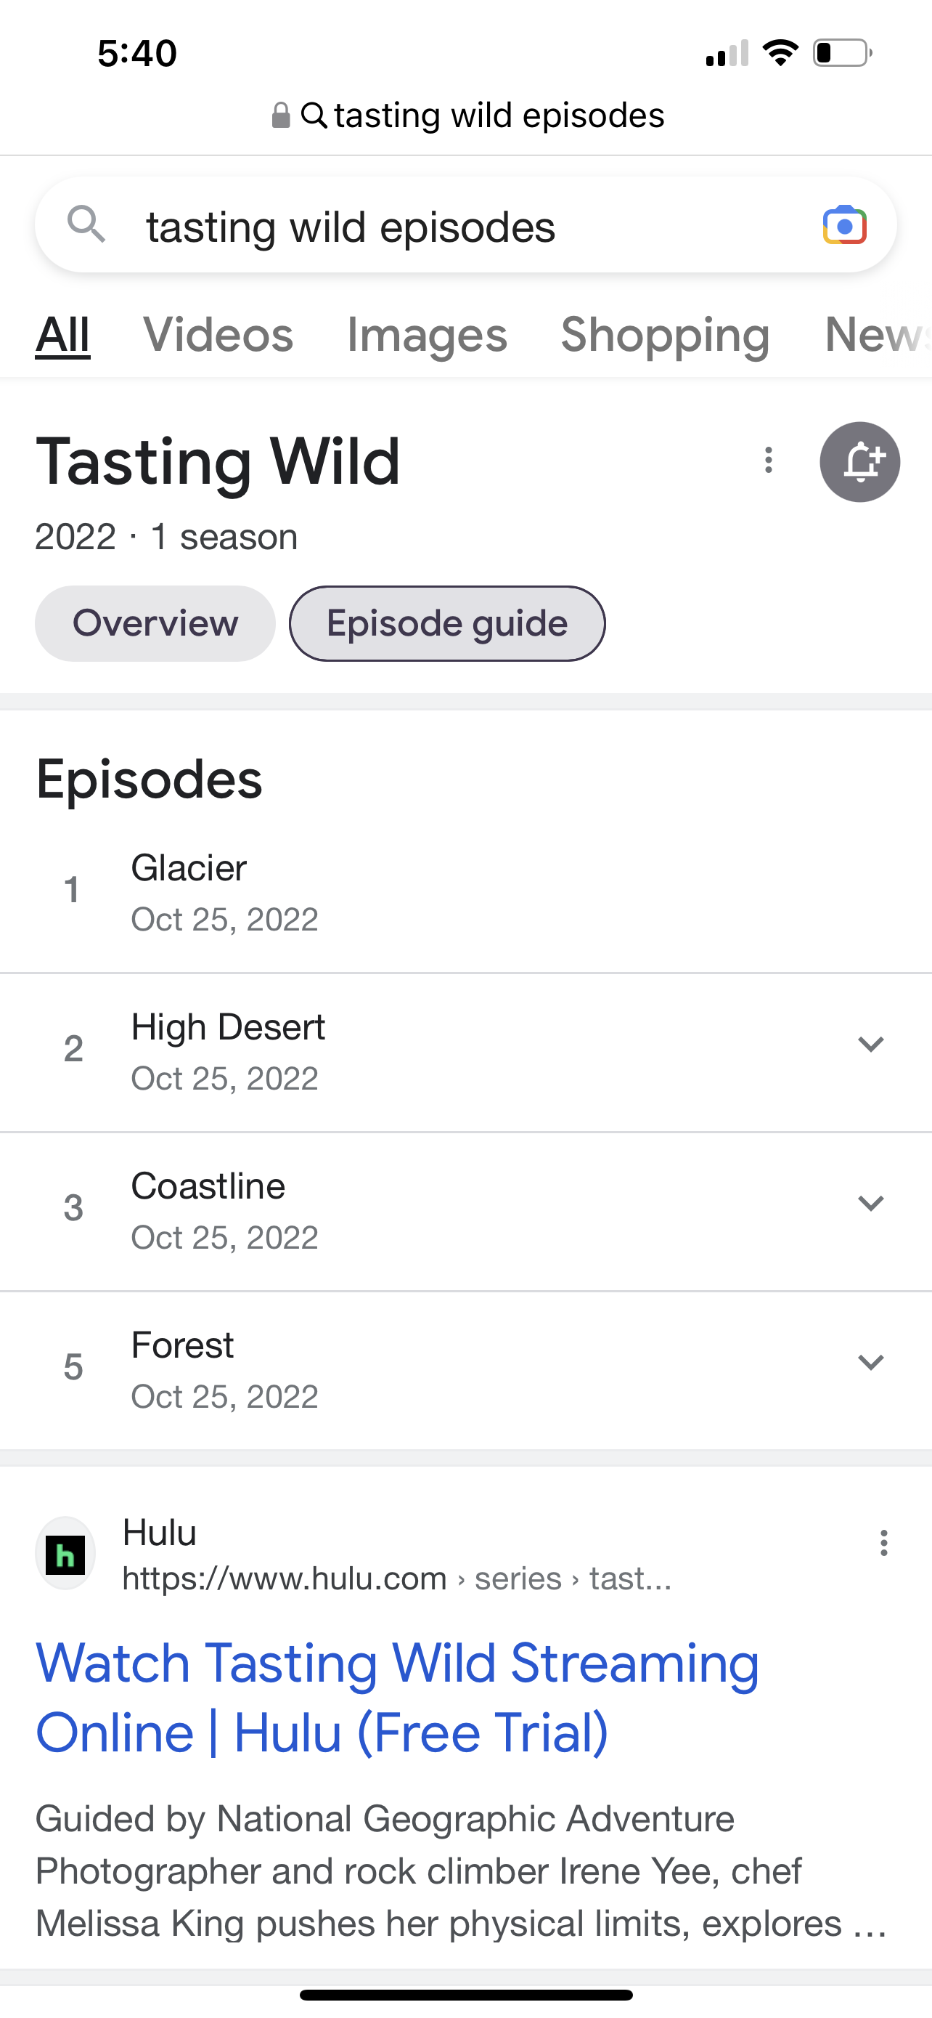Tap the magnifier icon in search box
The width and height of the screenshot is (932, 2018).
(x=86, y=225)
